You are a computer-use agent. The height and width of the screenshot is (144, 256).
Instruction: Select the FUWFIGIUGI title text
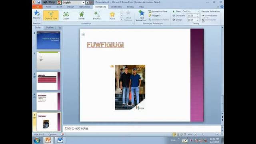tap(105, 45)
